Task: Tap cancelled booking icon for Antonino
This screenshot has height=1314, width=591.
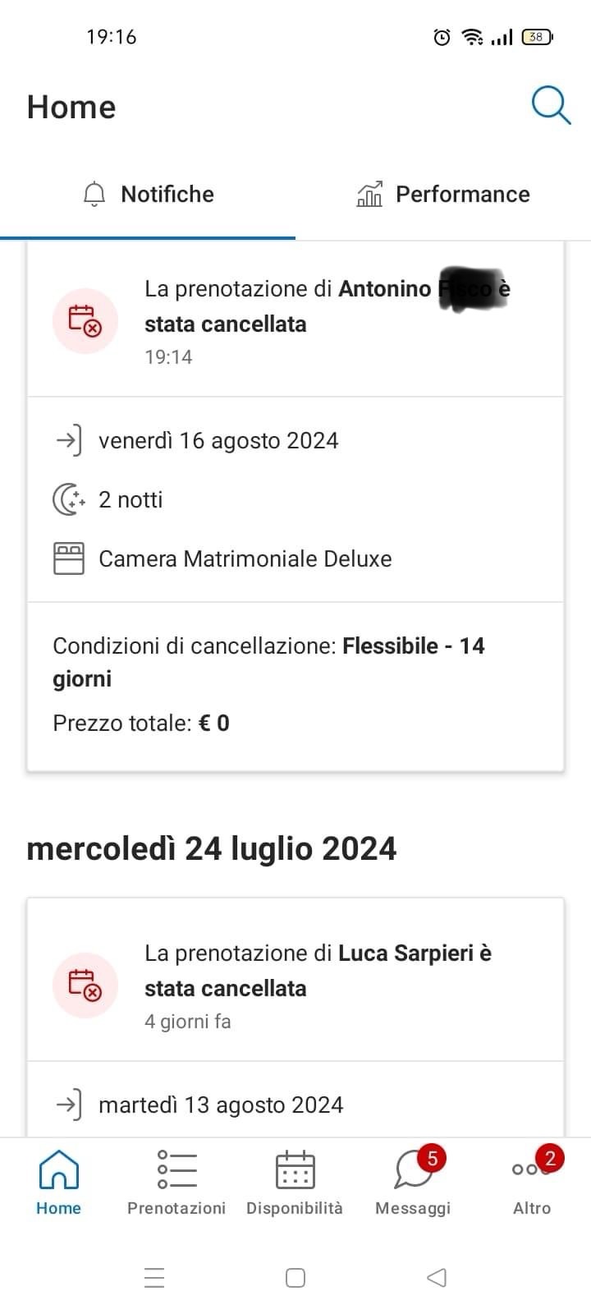Action: pos(85,321)
